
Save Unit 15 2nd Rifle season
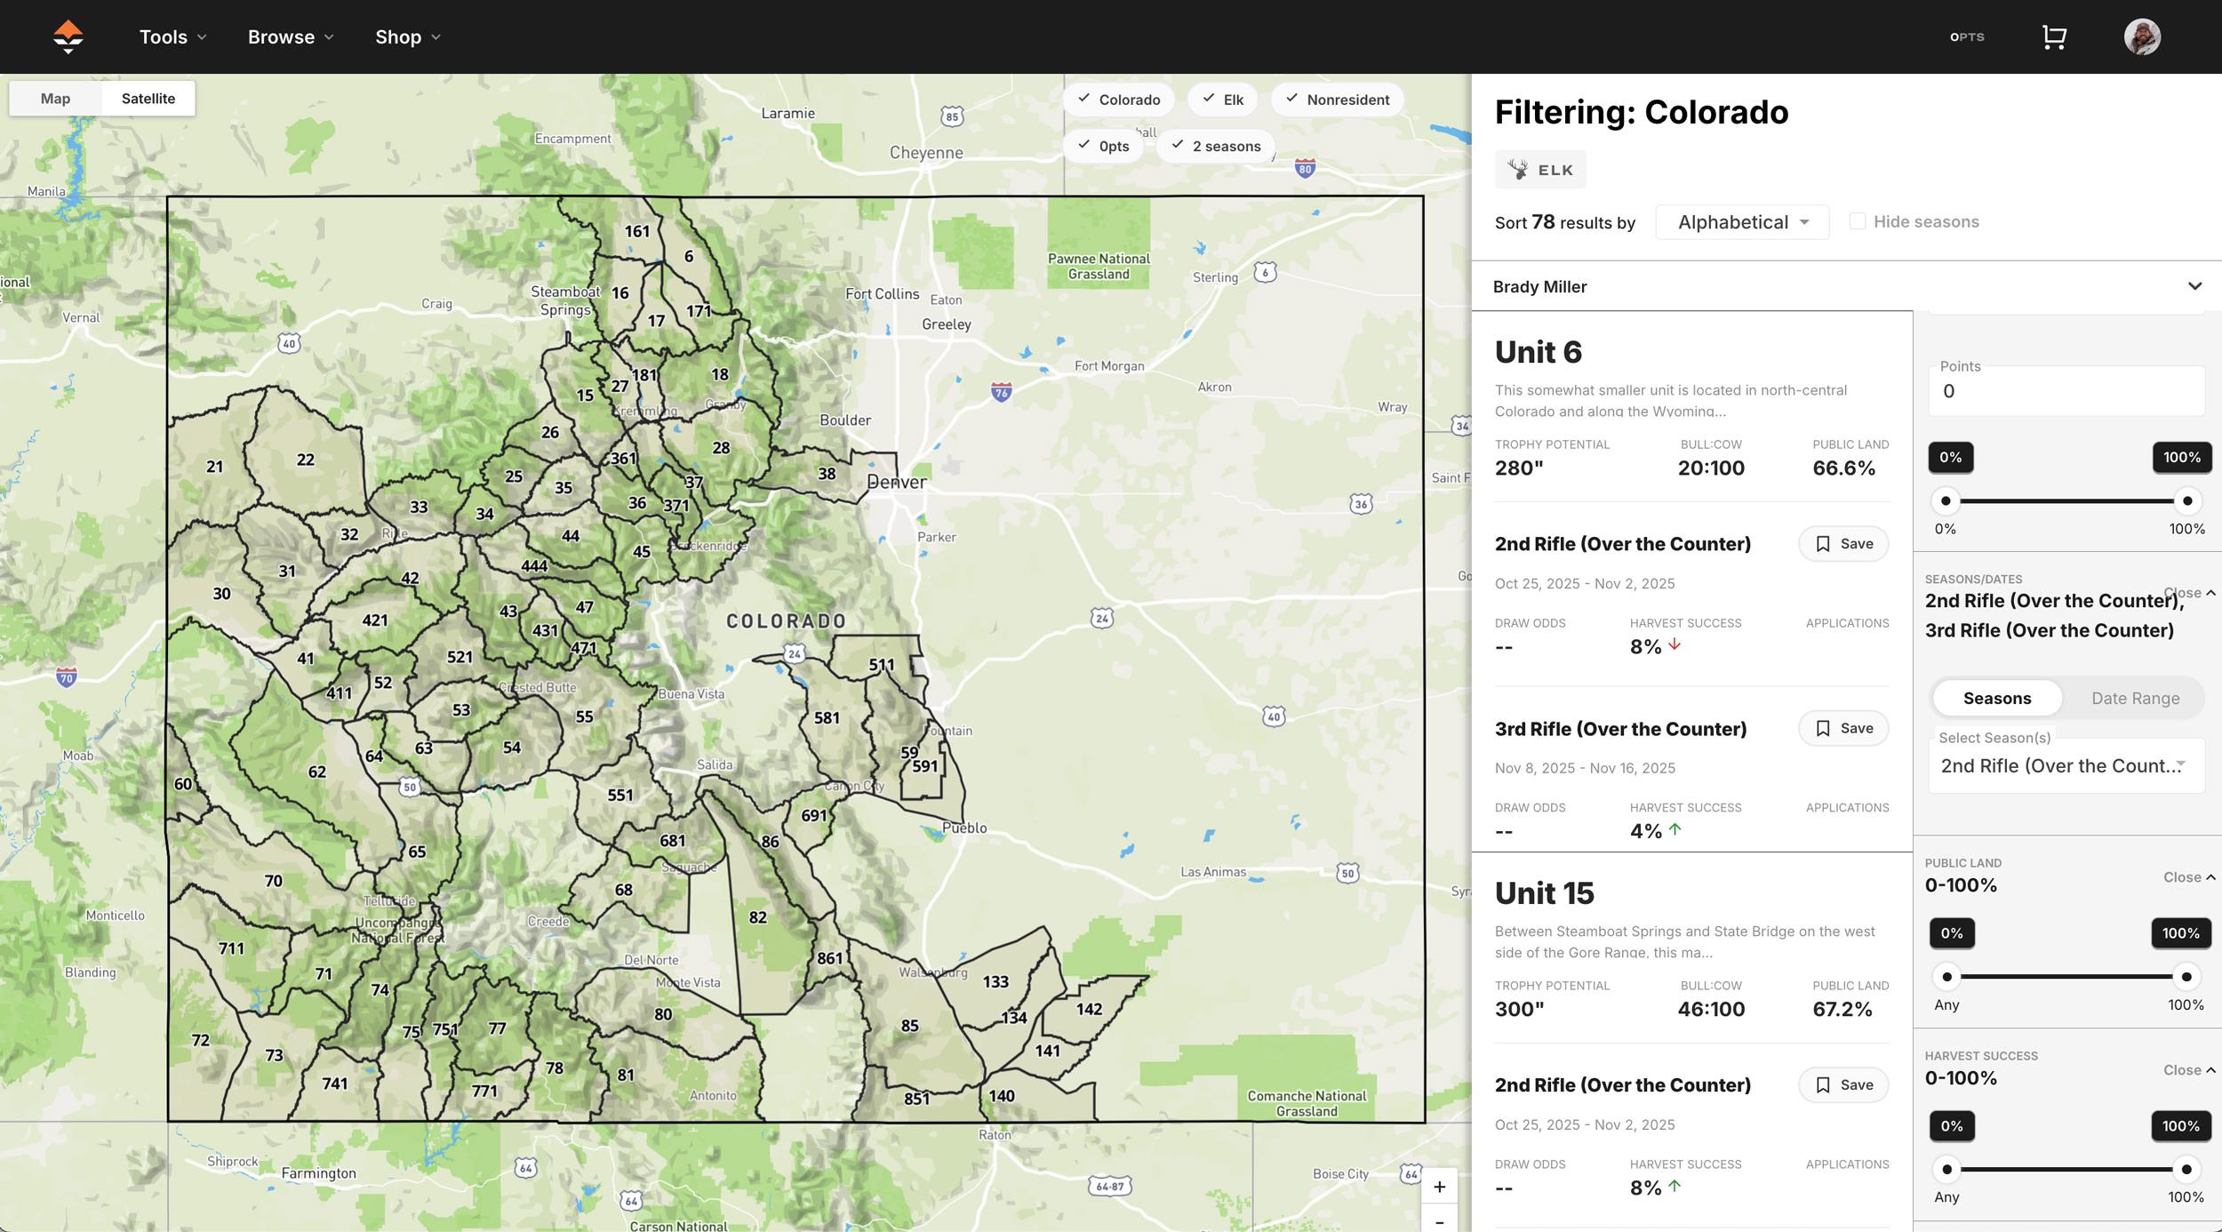pos(1843,1084)
